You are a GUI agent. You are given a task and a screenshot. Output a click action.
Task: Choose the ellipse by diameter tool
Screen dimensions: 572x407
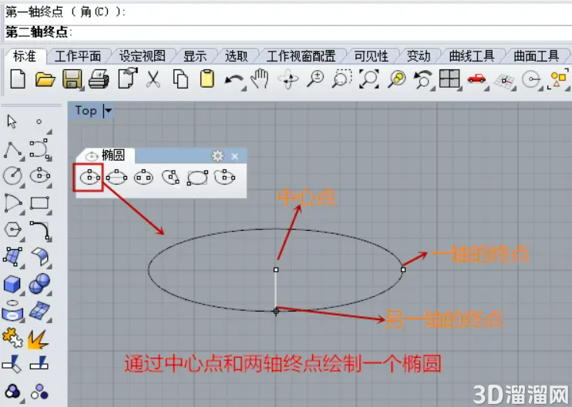coord(116,177)
